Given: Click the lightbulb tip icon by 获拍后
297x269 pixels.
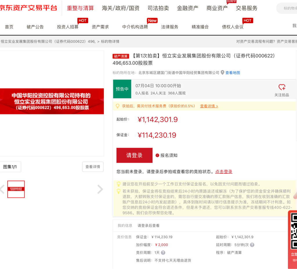Looking at the screenshot, I should click(117, 106).
